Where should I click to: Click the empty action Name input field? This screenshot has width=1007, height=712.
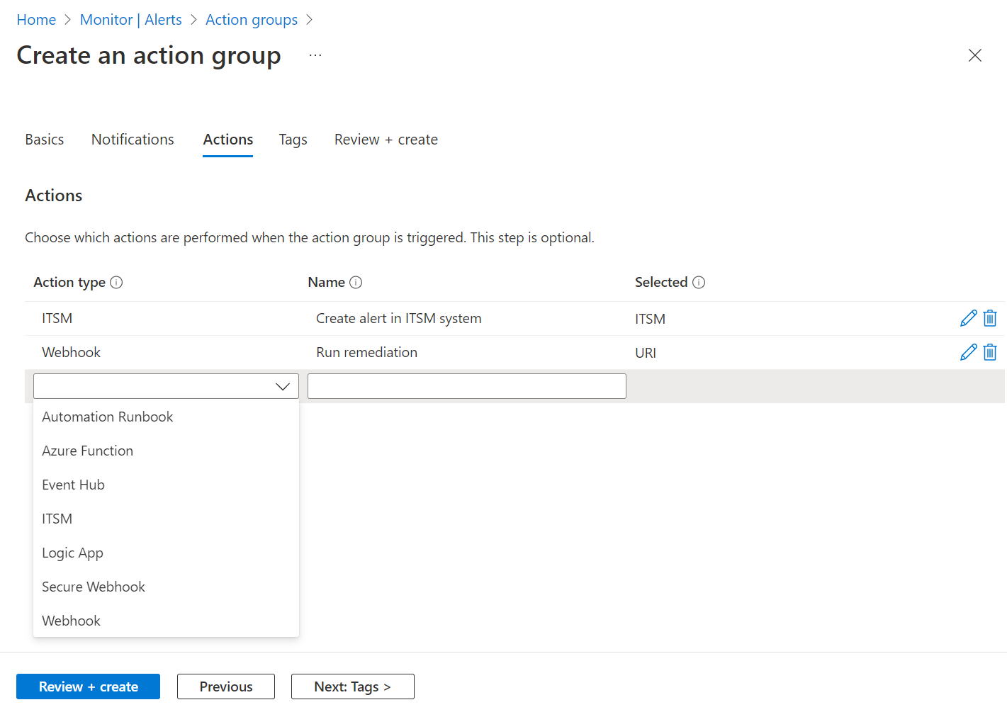[x=466, y=385]
